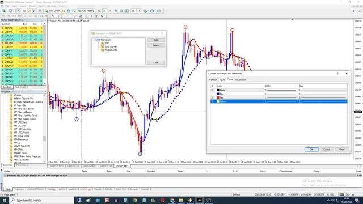363x204 pixels.
Task: Open the Tools menu
Action: [41, 6]
